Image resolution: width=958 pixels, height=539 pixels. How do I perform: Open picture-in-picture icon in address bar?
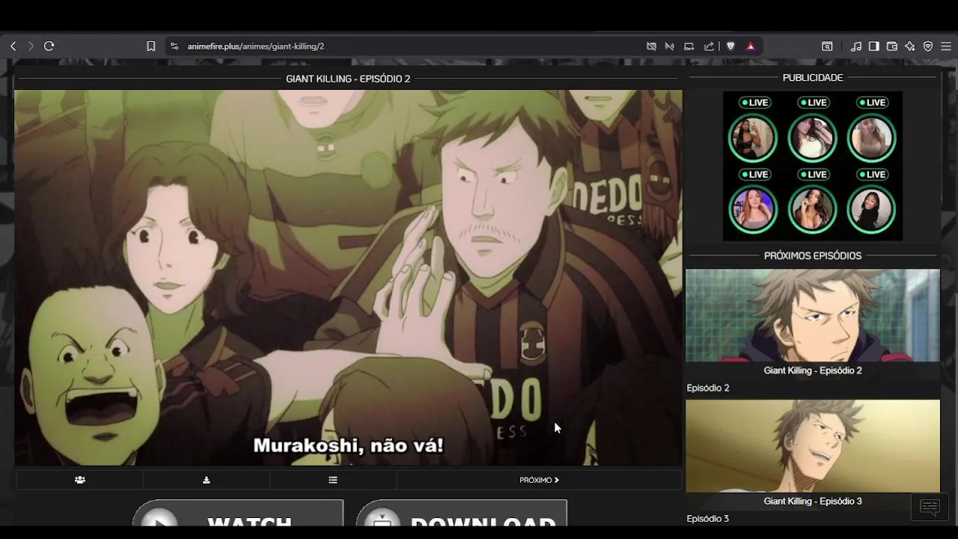(x=689, y=46)
